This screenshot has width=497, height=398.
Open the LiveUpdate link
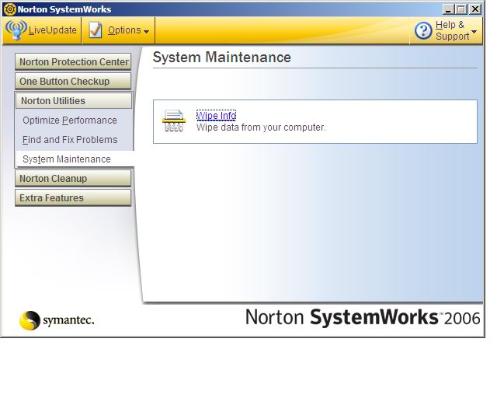53,30
